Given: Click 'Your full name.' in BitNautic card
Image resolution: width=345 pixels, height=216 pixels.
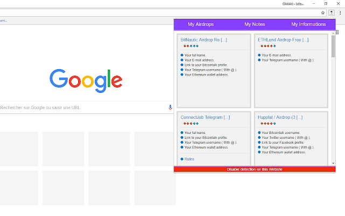Looking at the screenshot, I should 195,55.
